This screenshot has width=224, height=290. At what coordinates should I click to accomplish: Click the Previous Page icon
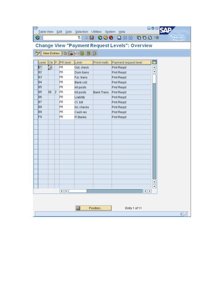point(144,38)
